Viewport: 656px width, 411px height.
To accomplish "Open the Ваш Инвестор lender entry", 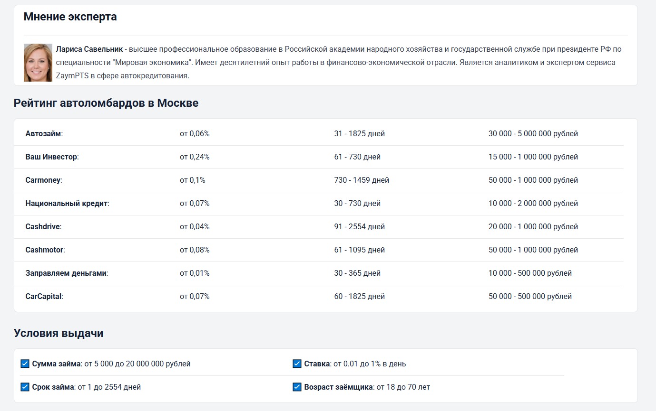I will click(x=51, y=157).
